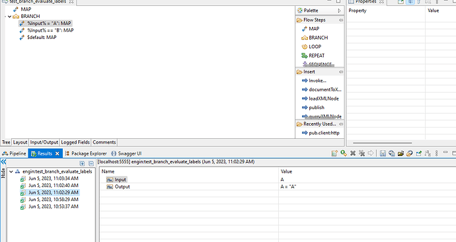Collapse engin:test_branch_evaluate_labels results node
The height and width of the screenshot is (242, 456).
coord(11,172)
